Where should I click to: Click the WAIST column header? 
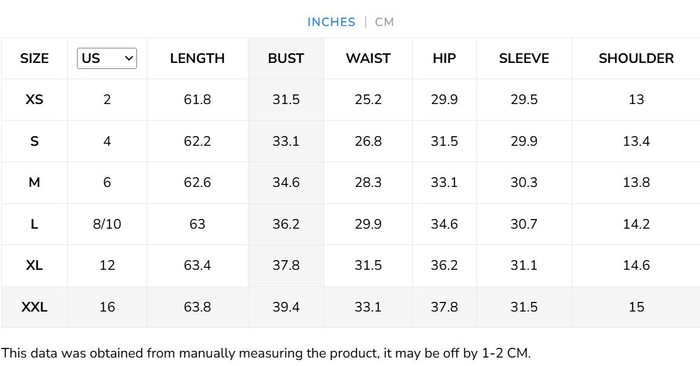(368, 59)
